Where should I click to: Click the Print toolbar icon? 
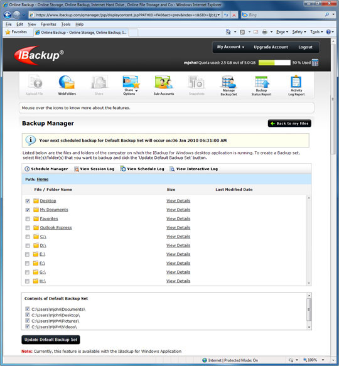pos(264,32)
